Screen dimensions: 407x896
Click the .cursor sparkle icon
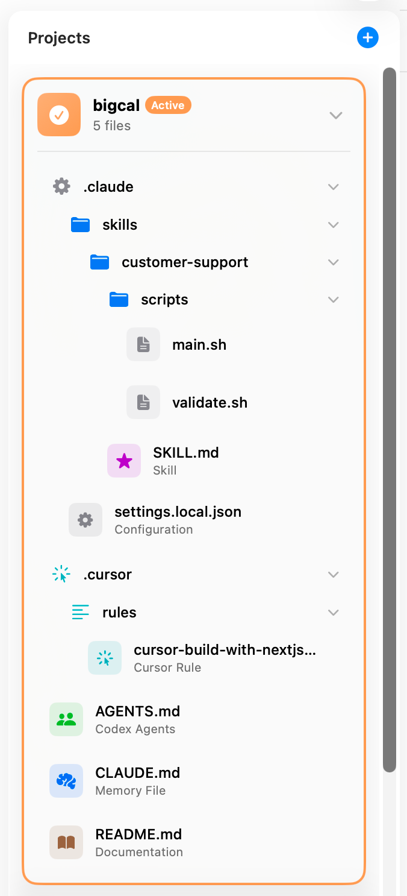click(x=61, y=574)
